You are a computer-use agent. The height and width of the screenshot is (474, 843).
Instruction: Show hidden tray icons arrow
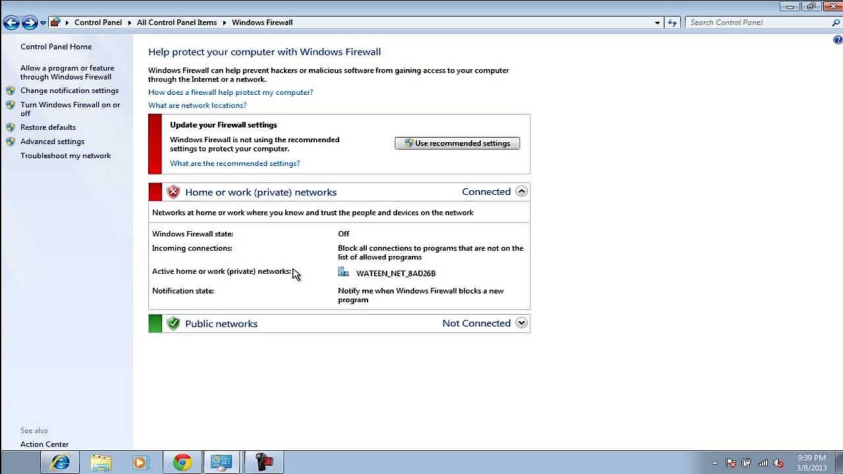point(715,463)
